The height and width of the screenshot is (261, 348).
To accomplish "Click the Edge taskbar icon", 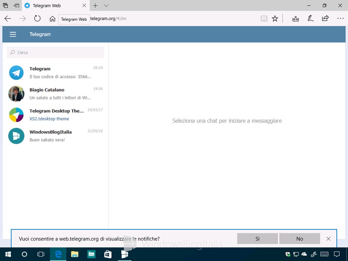I will [x=58, y=254].
